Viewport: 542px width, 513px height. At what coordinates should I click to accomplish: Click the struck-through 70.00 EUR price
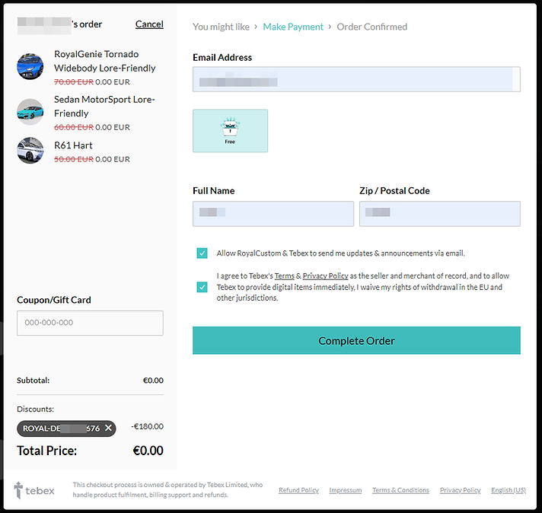pos(74,82)
